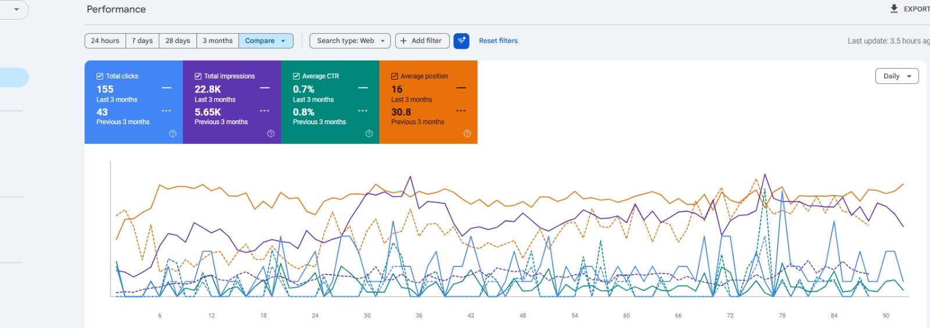
Task: Open the Search type: Web dropdown
Action: pyautogui.click(x=350, y=41)
